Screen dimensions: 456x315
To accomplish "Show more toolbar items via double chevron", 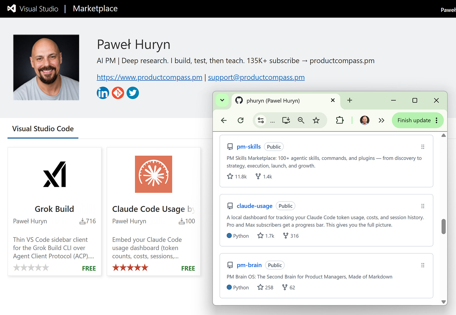I will tap(381, 120).
